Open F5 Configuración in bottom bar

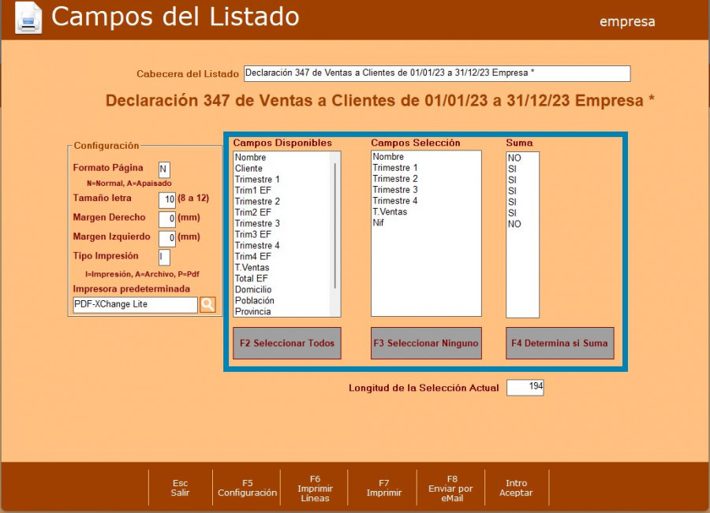pyautogui.click(x=247, y=488)
